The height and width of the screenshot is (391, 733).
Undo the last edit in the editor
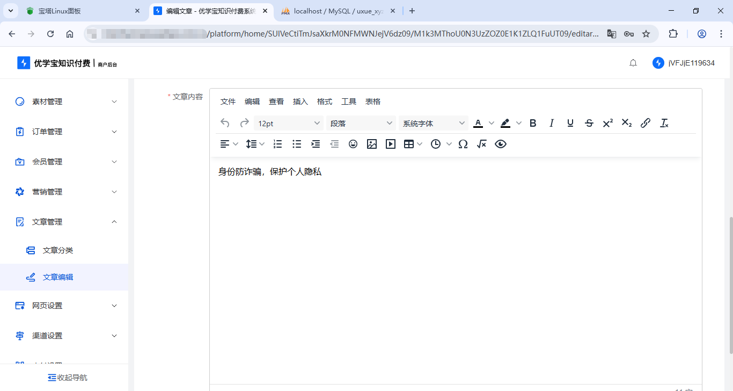tap(225, 123)
